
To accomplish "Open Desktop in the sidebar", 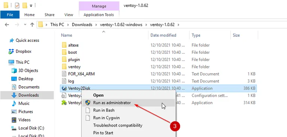I will point(26,79).
